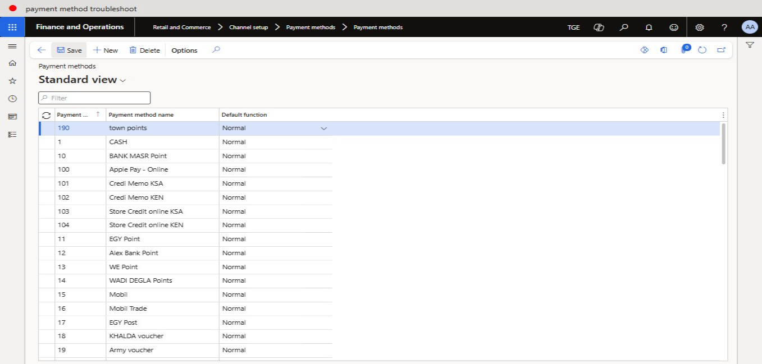Select EGY Point row
The width and height of the screenshot is (762, 364).
point(185,239)
